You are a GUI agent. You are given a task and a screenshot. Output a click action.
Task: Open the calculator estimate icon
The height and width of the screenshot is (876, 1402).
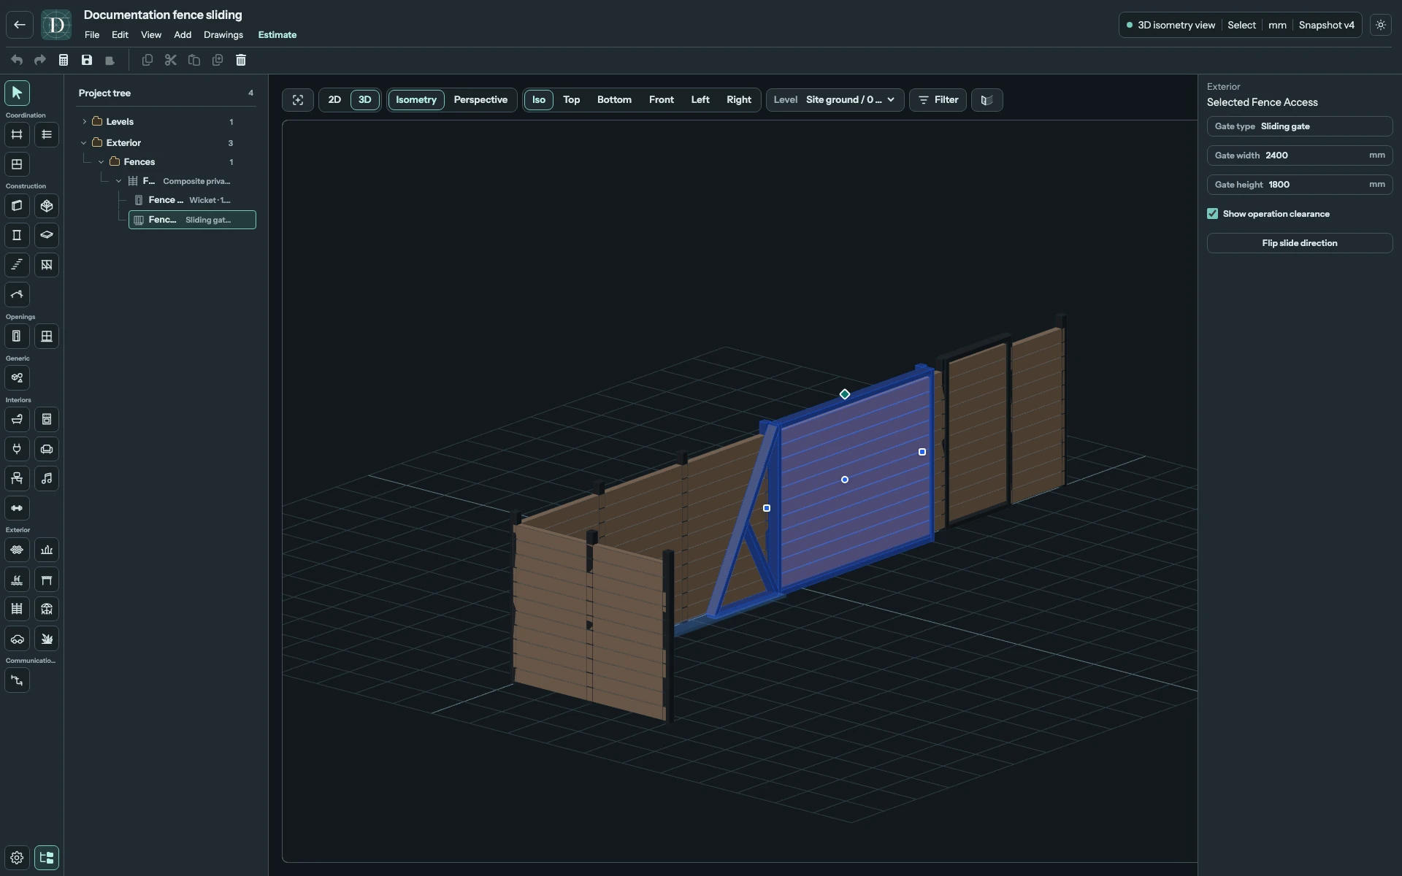click(x=64, y=60)
